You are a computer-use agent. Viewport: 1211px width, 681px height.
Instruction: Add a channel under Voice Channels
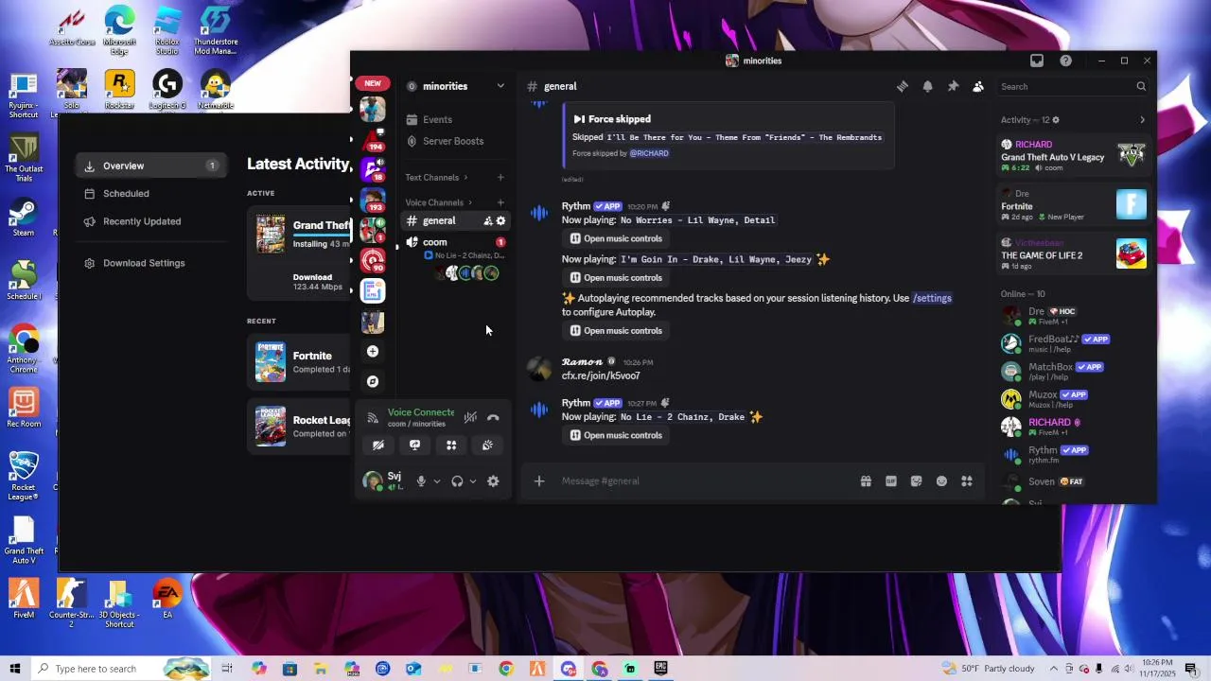tap(500, 202)
